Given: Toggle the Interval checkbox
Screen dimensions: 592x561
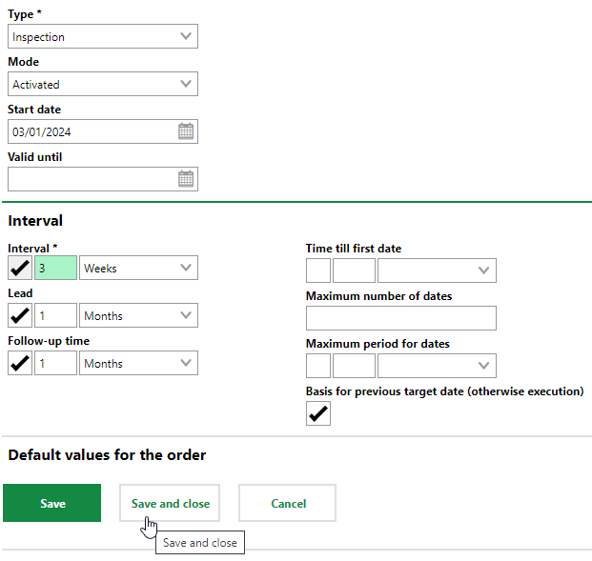Looking at the screenshot, I should point(20,268).
